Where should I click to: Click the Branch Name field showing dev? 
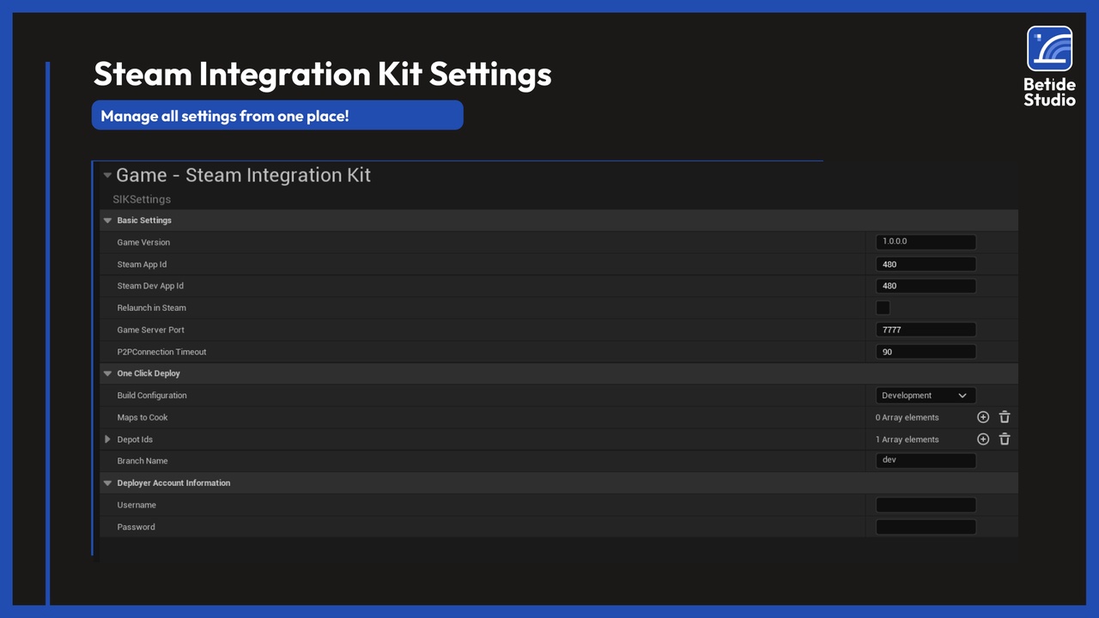click(925, 460)
